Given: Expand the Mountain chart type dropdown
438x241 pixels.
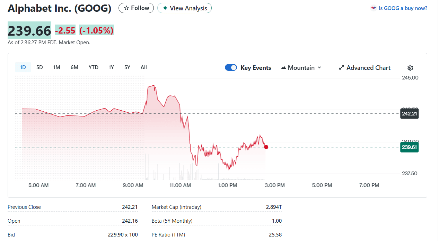Looking at the screenshot, I should [x=301, y=68].
